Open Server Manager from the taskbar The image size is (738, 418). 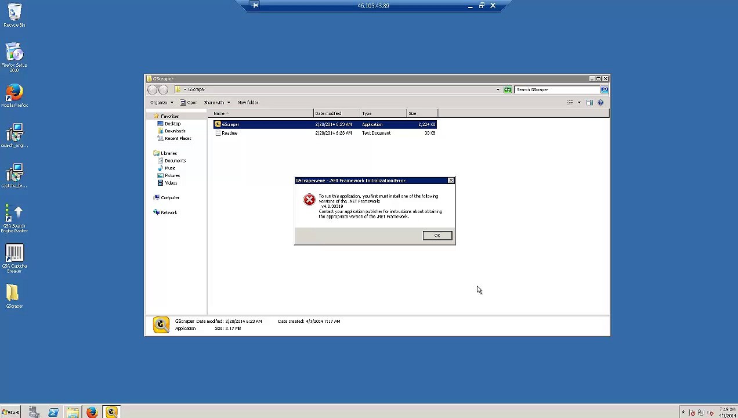click(x=34, y=412)
